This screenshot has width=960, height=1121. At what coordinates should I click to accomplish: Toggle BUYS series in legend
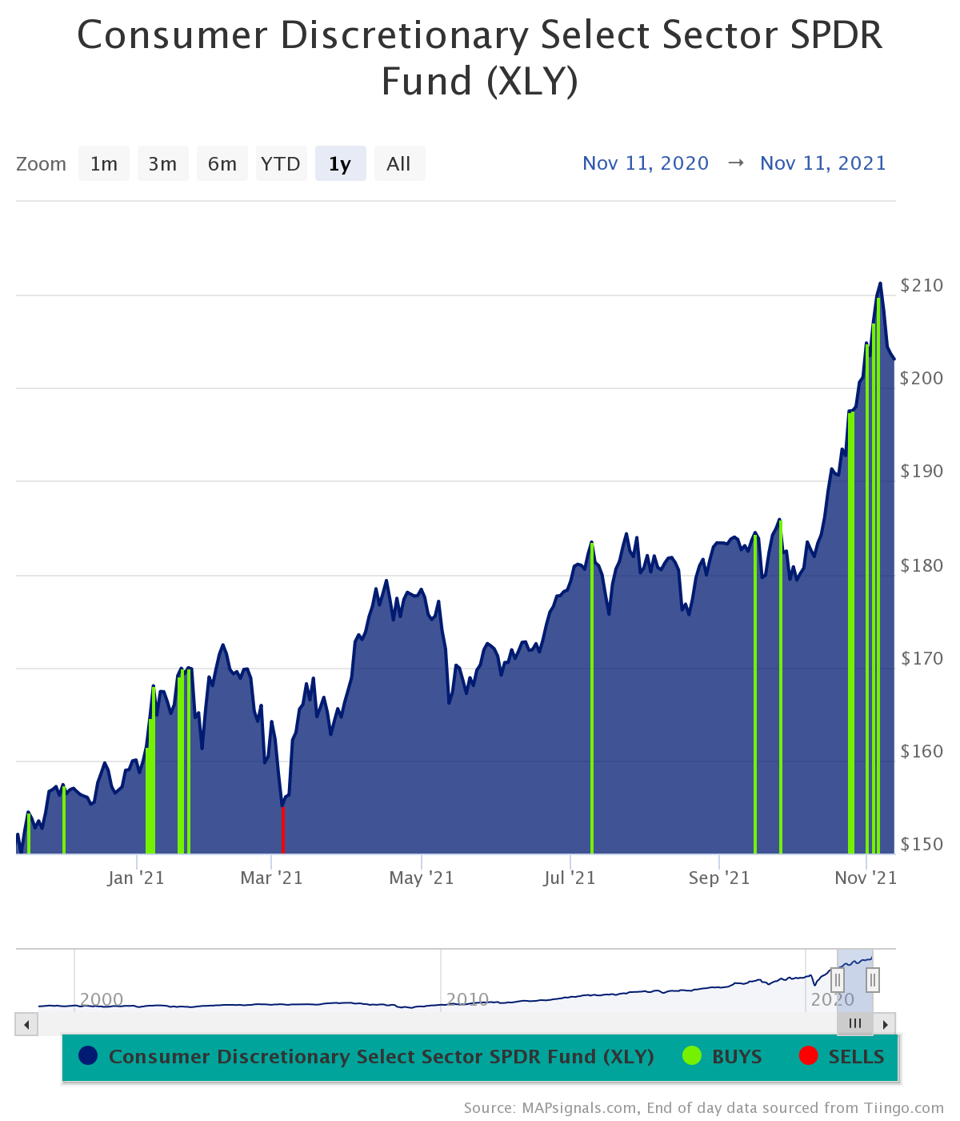coord(722,1056)
